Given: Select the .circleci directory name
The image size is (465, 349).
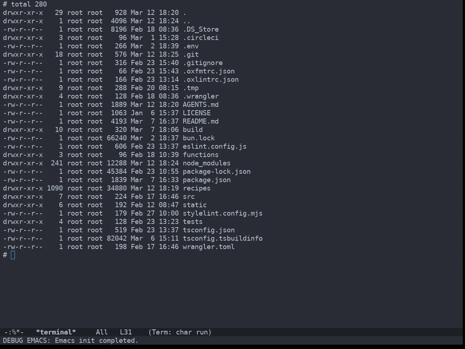Looking at the screenshot, I should click(x=201, y=38).
